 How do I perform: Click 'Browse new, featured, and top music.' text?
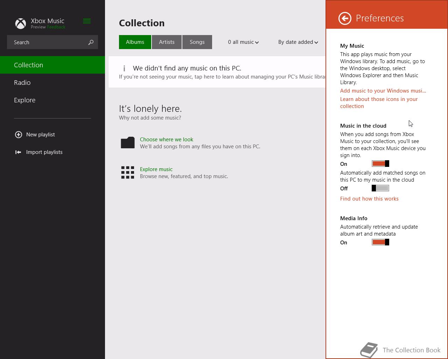(x=184, y=176)
